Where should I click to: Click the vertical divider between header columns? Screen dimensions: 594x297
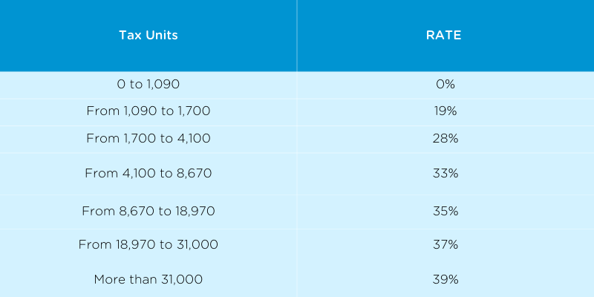[297, 36]
